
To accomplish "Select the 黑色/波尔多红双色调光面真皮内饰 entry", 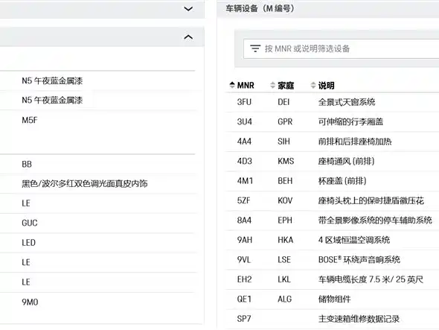I will [x=85, y=184].
